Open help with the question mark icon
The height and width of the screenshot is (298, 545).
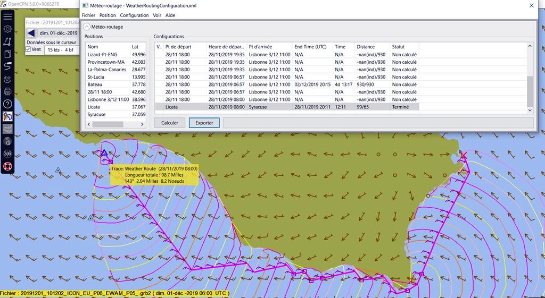pyautogui.click(x=7, y=104)
